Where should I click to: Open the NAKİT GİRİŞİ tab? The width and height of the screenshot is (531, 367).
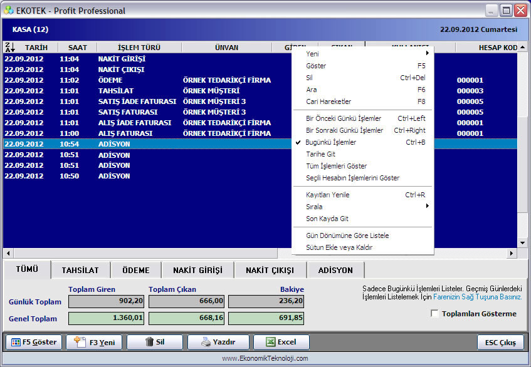pyautogui.click(x=197, y=271)
